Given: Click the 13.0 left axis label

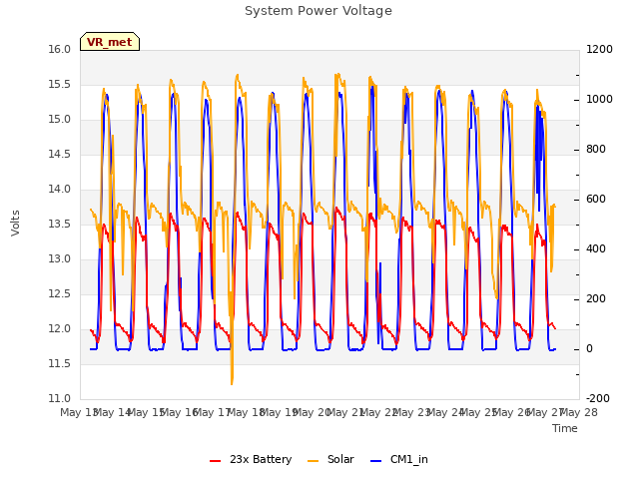Looking at the screenshot, I should [60, 259].
